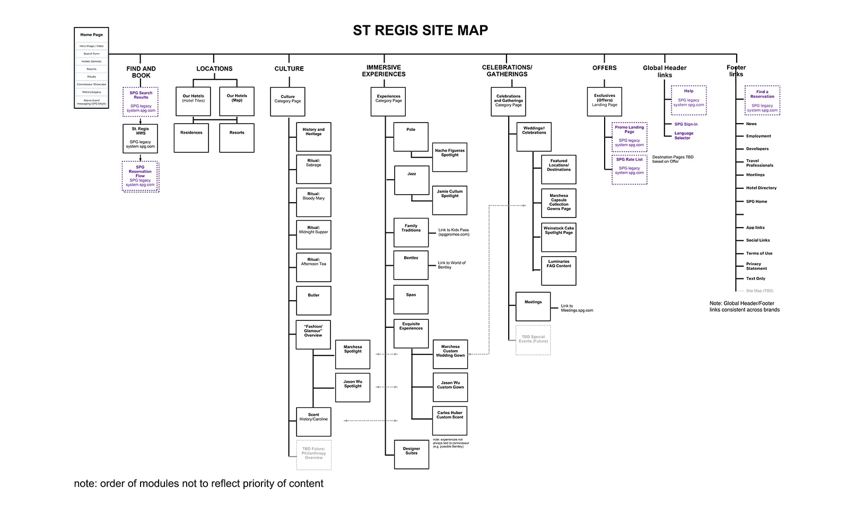864x515 pixels.
Task: Click the Spas box
Action: (x=411, y=300)
